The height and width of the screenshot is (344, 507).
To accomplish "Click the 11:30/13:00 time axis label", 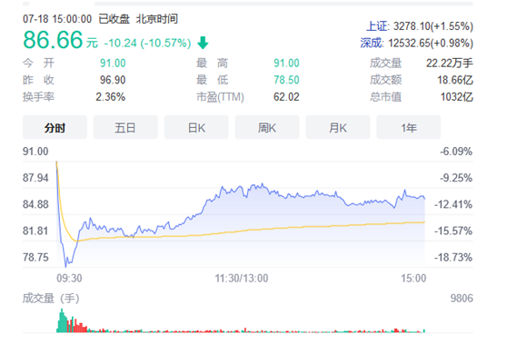I will 242,278.
